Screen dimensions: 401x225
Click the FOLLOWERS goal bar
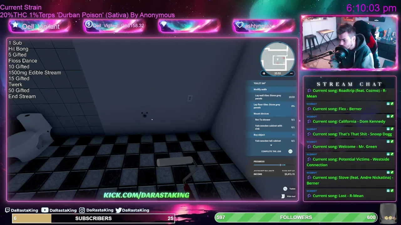[296, 217]
